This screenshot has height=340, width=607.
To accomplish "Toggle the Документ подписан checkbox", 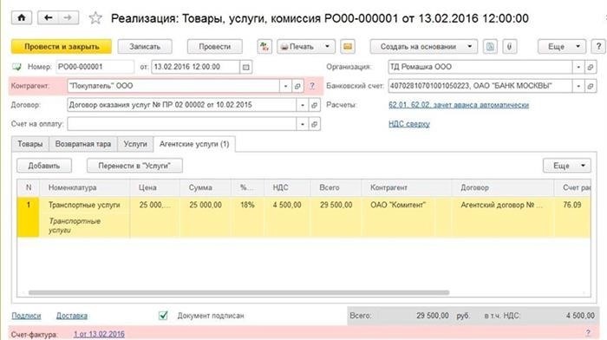I will click(x=163, y=316).
